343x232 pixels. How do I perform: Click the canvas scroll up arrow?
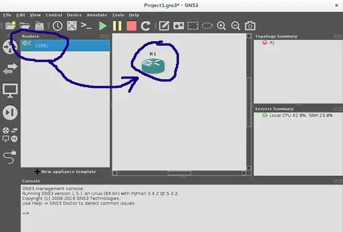pyautogui.click(x=249, y=36)
